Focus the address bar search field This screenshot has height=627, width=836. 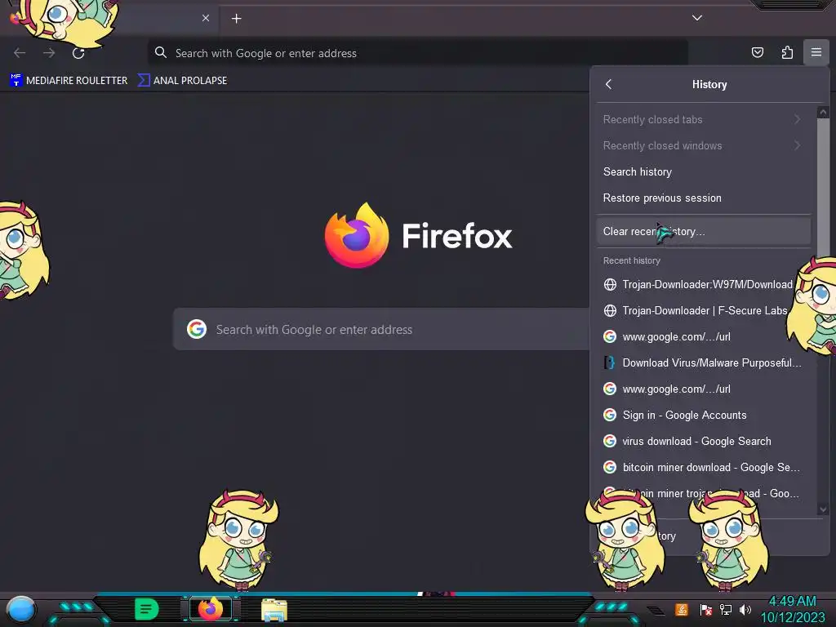(x=417, y=53)
